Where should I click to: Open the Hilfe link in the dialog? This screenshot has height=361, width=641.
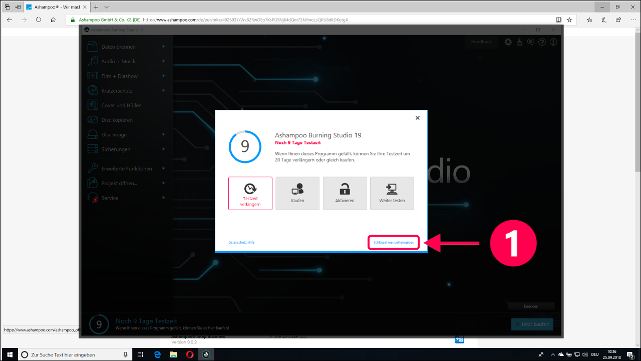coord(251,242)
